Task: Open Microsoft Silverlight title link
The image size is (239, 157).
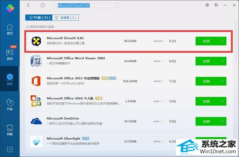Action: (x=63, y=138)
